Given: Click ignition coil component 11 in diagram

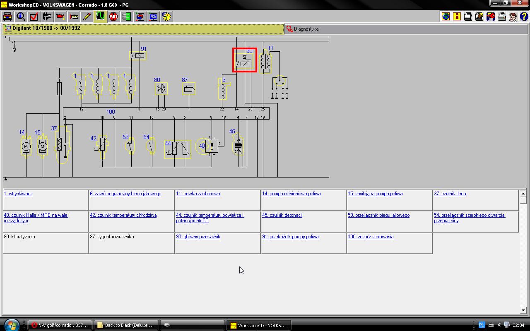Looking at the screenshot, I should (x=265, y=62).
